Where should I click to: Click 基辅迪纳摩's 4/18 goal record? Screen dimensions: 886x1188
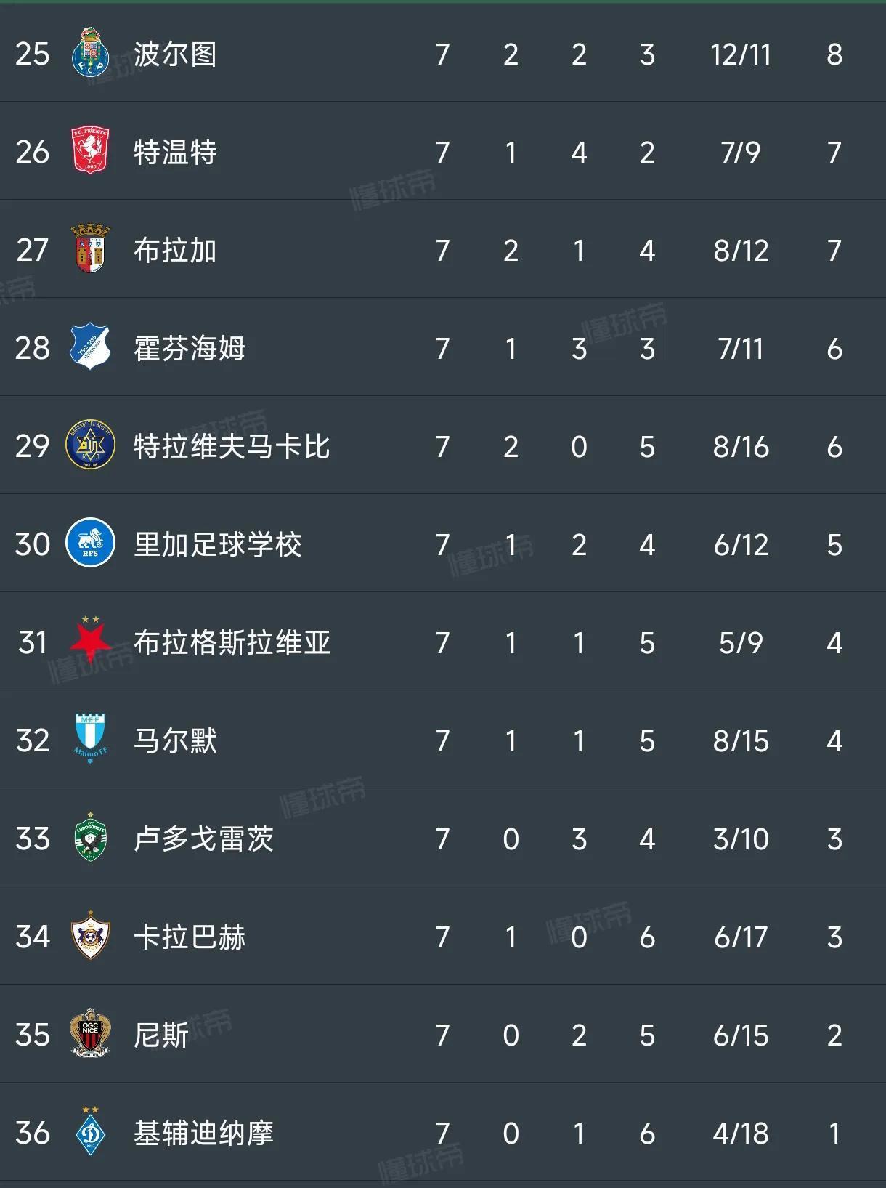point(740,1134)
